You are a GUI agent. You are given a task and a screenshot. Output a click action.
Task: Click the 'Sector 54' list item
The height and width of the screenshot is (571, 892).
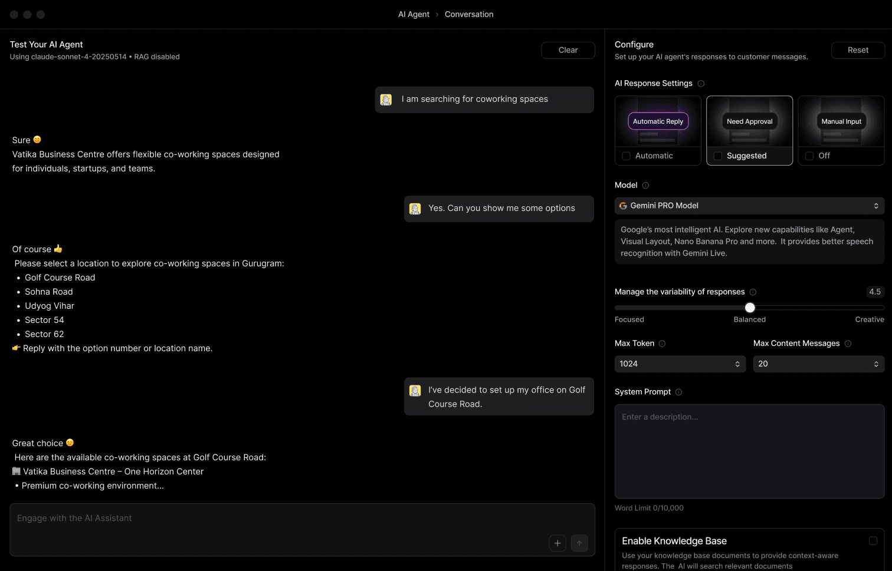tap(44, 320)
